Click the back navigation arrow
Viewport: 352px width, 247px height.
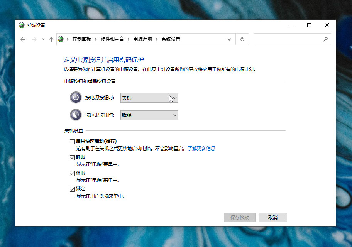(x=22, y=39)
